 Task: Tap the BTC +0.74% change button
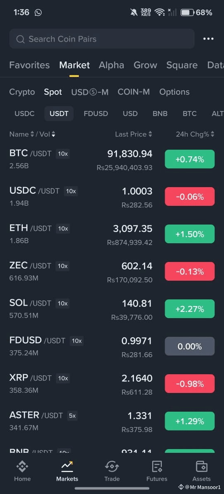(x=190, y=159)
